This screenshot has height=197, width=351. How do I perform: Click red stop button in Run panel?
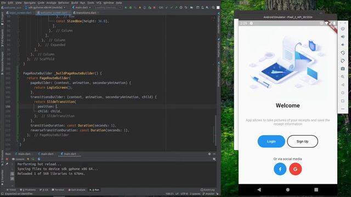point(7,159)
